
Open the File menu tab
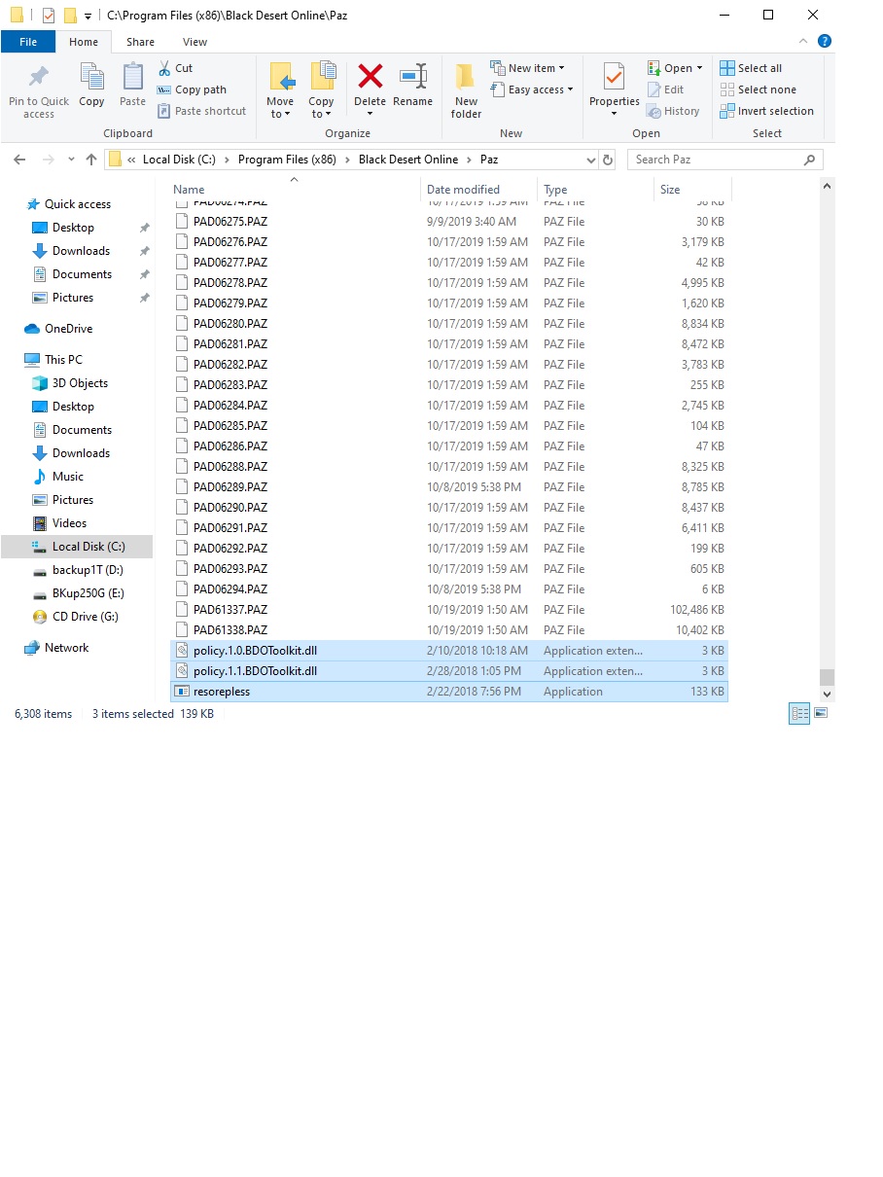(28, 42)
